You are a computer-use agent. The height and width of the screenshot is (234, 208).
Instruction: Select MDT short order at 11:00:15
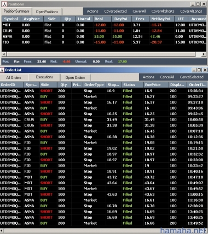click(x=104, y=195)
